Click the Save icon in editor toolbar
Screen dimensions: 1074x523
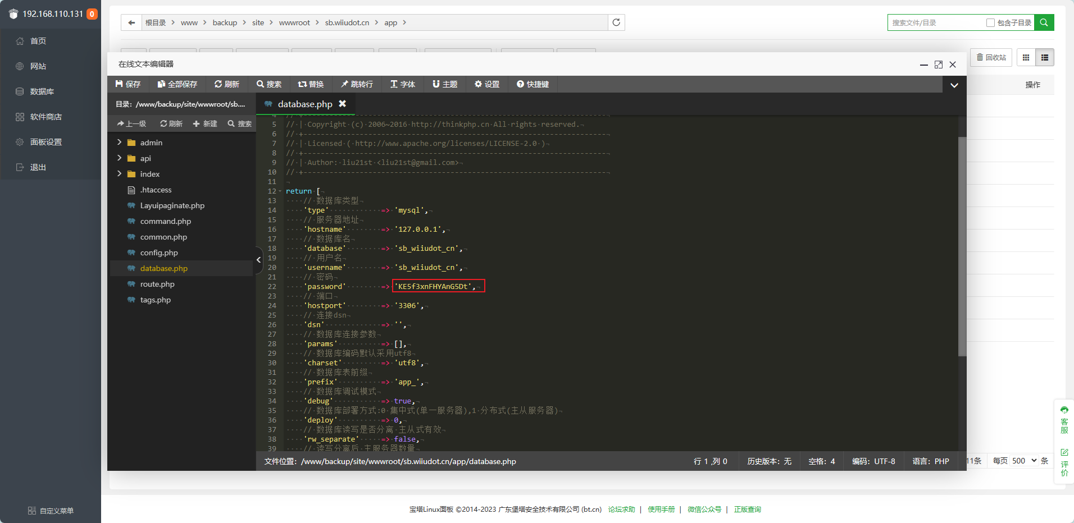[120, 84]
